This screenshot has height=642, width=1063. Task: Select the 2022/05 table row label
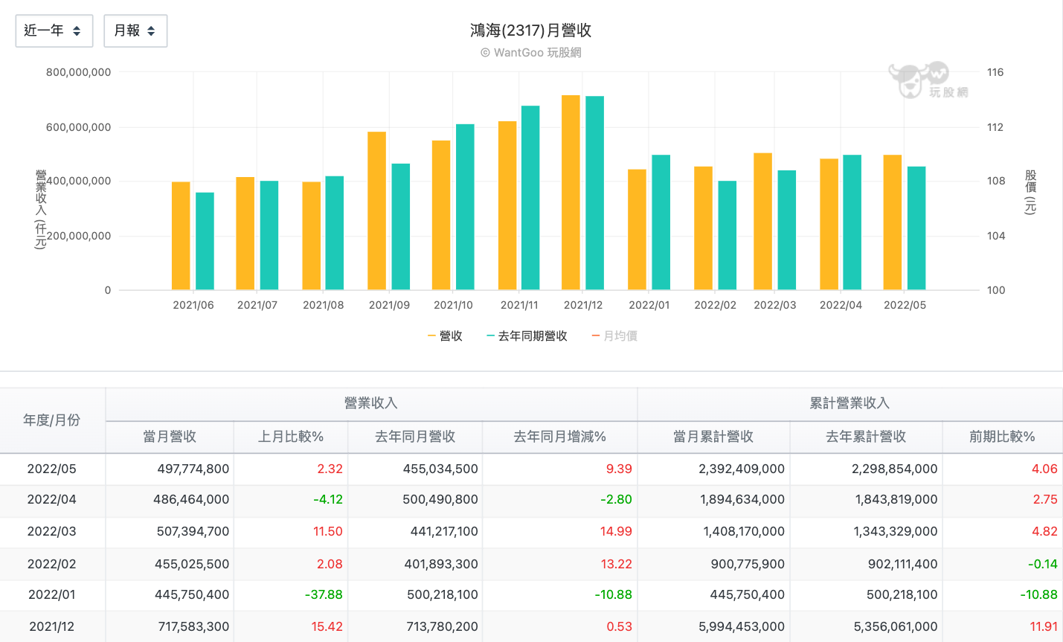[52, 469]
